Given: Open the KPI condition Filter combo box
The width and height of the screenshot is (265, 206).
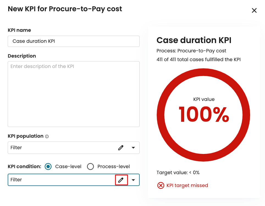Looking at the screenshot, I should (60, 180).
